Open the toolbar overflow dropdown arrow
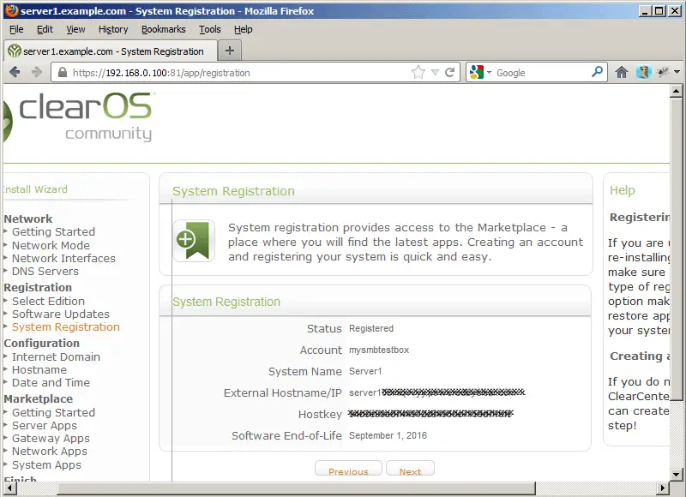The image size is (686, 497). click(x=677, y=72)
